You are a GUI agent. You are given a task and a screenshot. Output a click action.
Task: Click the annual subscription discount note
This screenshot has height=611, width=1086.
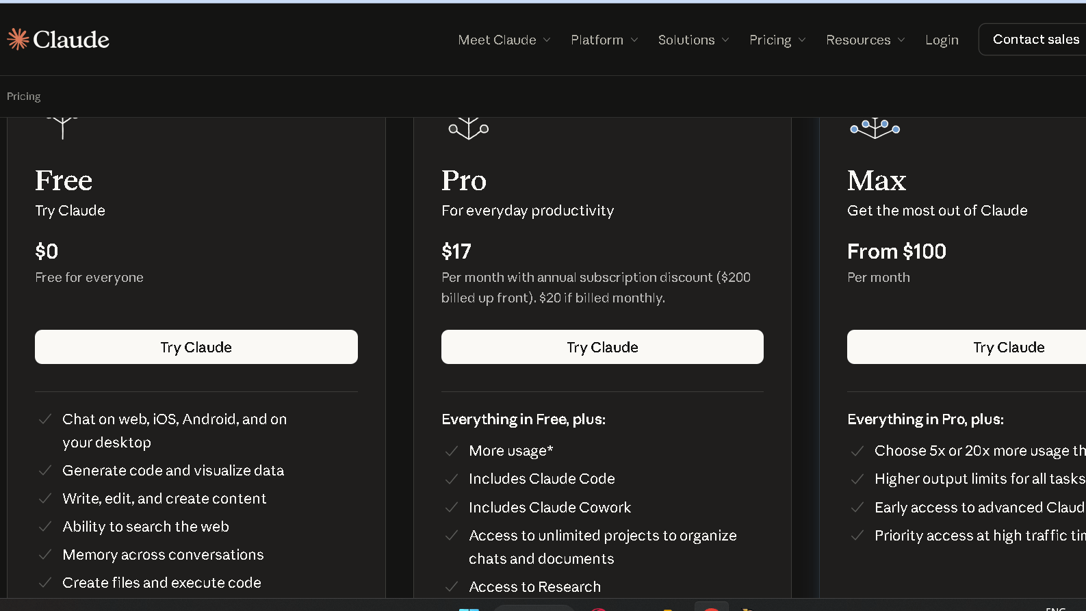(x=596, y=287)
